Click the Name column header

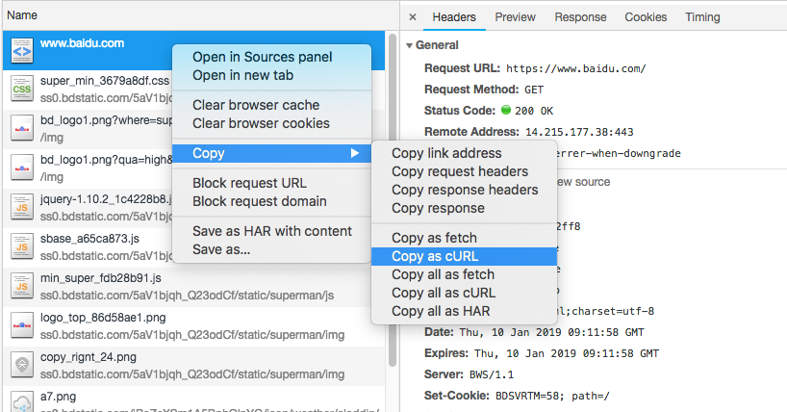tap(22, 15)
